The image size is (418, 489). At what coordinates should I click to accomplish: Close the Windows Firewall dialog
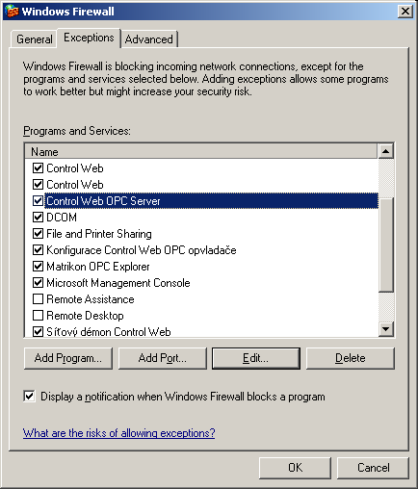405,12
